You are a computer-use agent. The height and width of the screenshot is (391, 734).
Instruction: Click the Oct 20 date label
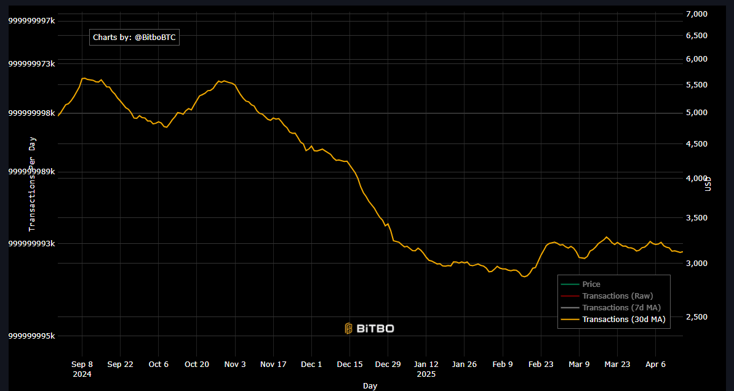pyautogui.click(x=197, y=365)
